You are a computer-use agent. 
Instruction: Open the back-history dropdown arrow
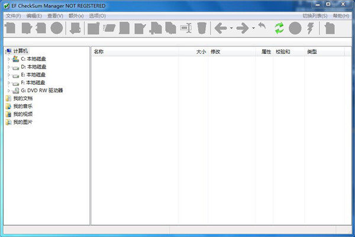231,28
